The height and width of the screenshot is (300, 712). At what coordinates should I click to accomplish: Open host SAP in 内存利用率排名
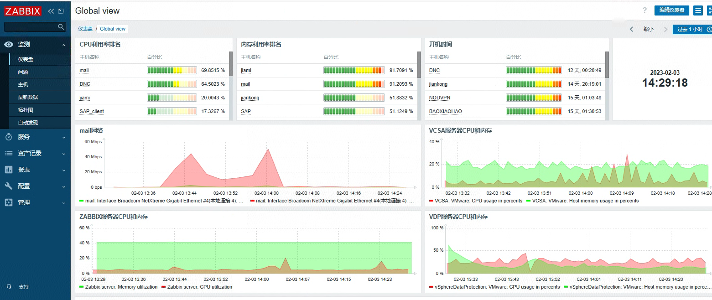pyautogui.click(x=246, y=111)
